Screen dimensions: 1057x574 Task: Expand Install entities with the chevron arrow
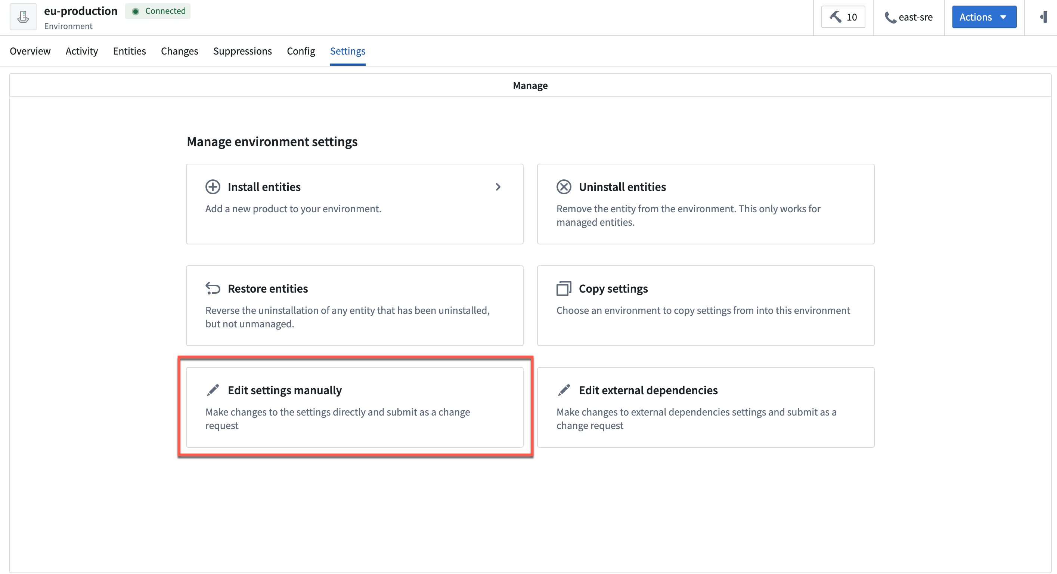[x=498, y=187]
